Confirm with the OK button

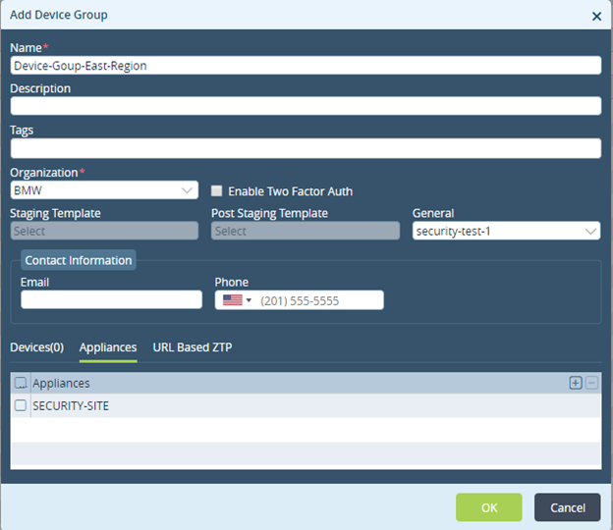click(488, 507)
